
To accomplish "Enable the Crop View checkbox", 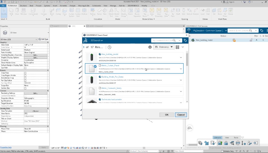I will pos(25,73).
